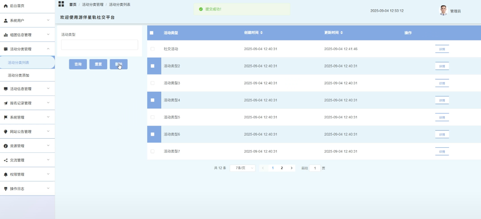Image resolution: width=481 pixels, height=219 pixels.
Task: Expand the 活动信息管理 menu chevron
Action: click(x=48, y=89)
